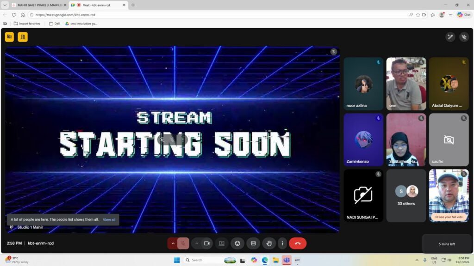The image size is (474, 266).
Task: Expand audio settings arrow beside microphone
Action: click(x=173, y=243)
